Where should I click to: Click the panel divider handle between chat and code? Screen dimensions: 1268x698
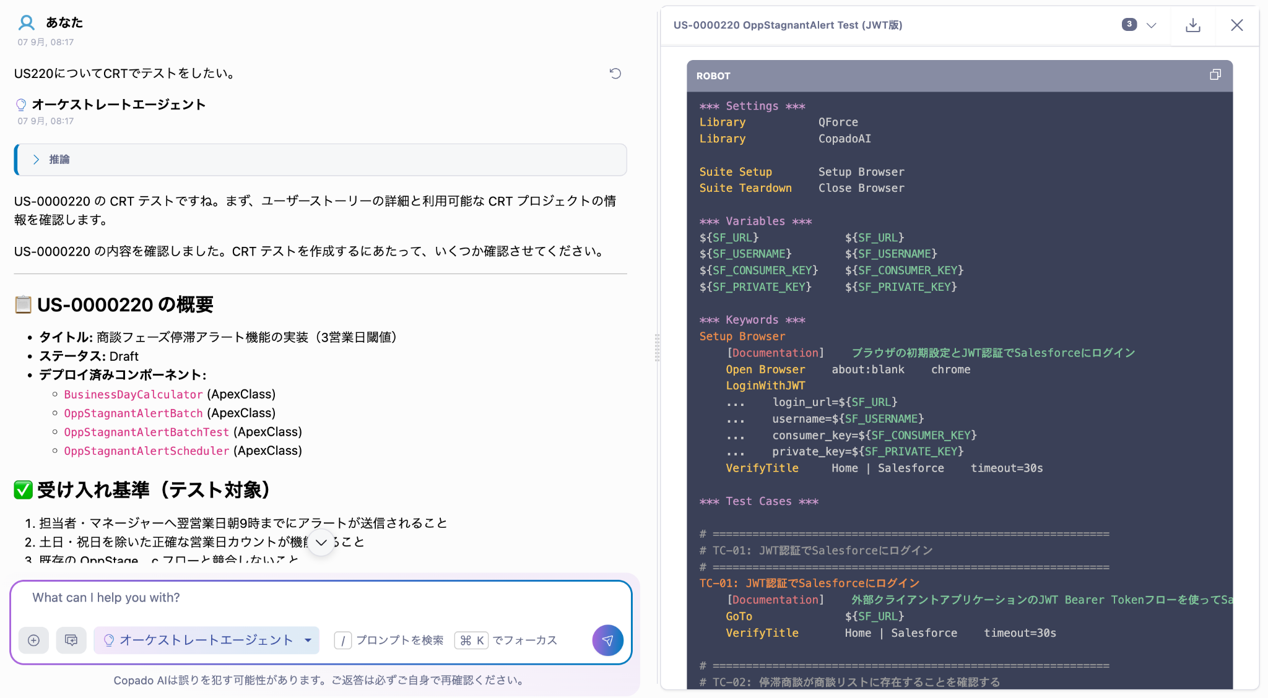coord(657,348)
